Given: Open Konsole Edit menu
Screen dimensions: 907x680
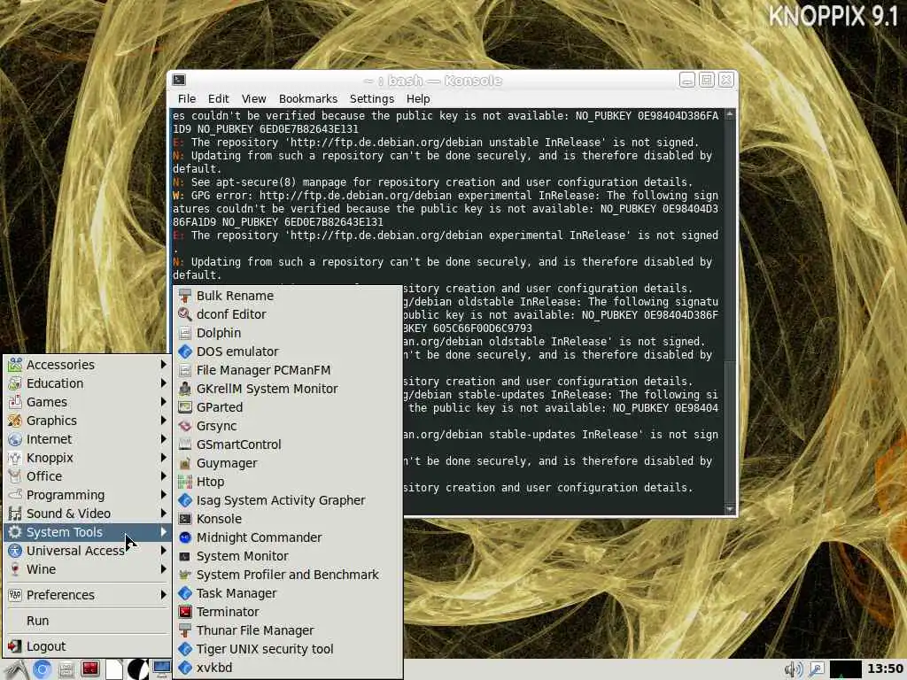Looking at the screenshot, I should point(219,99).
